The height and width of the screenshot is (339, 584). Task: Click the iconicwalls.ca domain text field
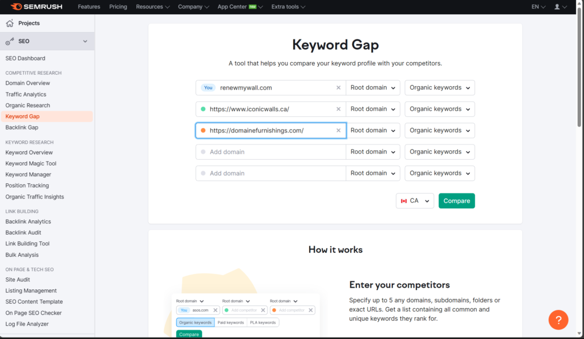click(x=271, y=109)
